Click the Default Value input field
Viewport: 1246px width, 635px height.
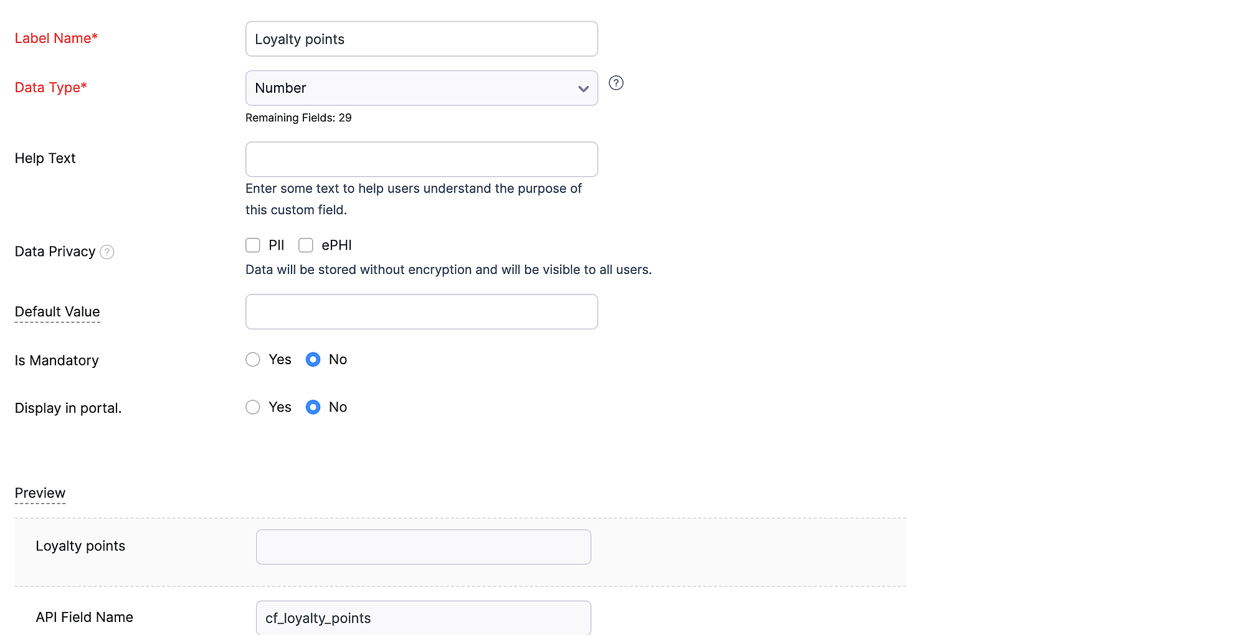coord(421,311)
